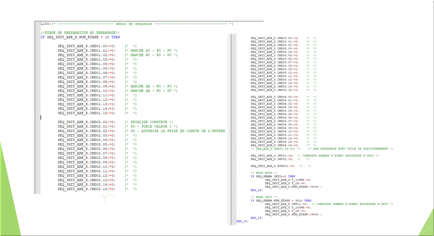Click 'AXE REFERENCE AVEC CYCLE DE POSITIONNEMENT' comment
The width and height of the screenshot is (434, 236).
[351, 149]
